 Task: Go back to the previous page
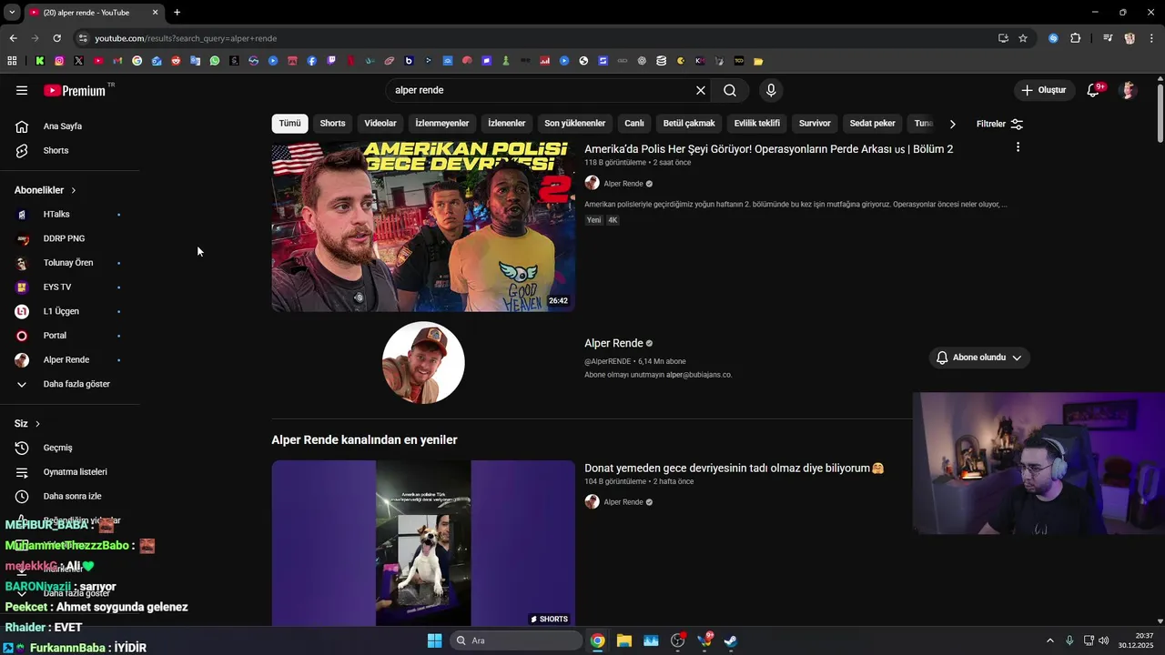click(13, 38)
